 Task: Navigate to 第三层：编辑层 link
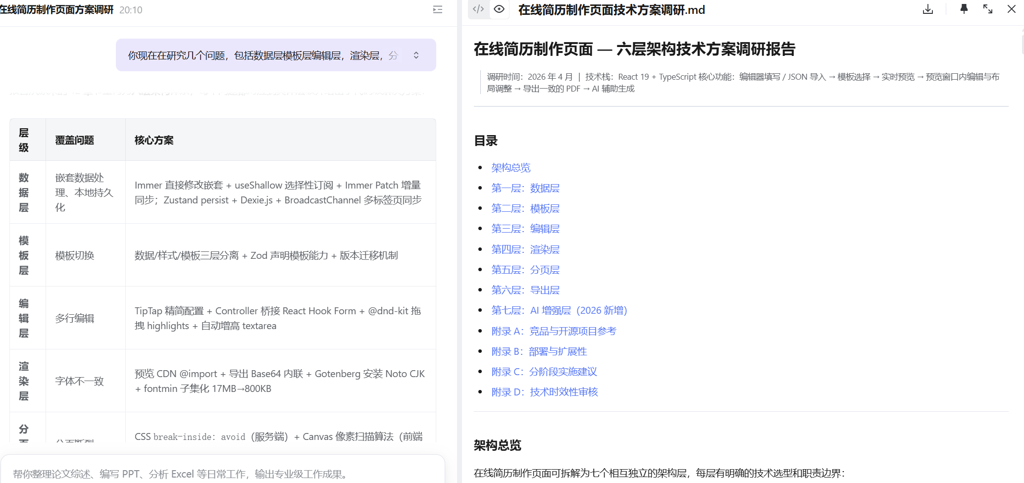pyautogui.click(x=525, y=229)
